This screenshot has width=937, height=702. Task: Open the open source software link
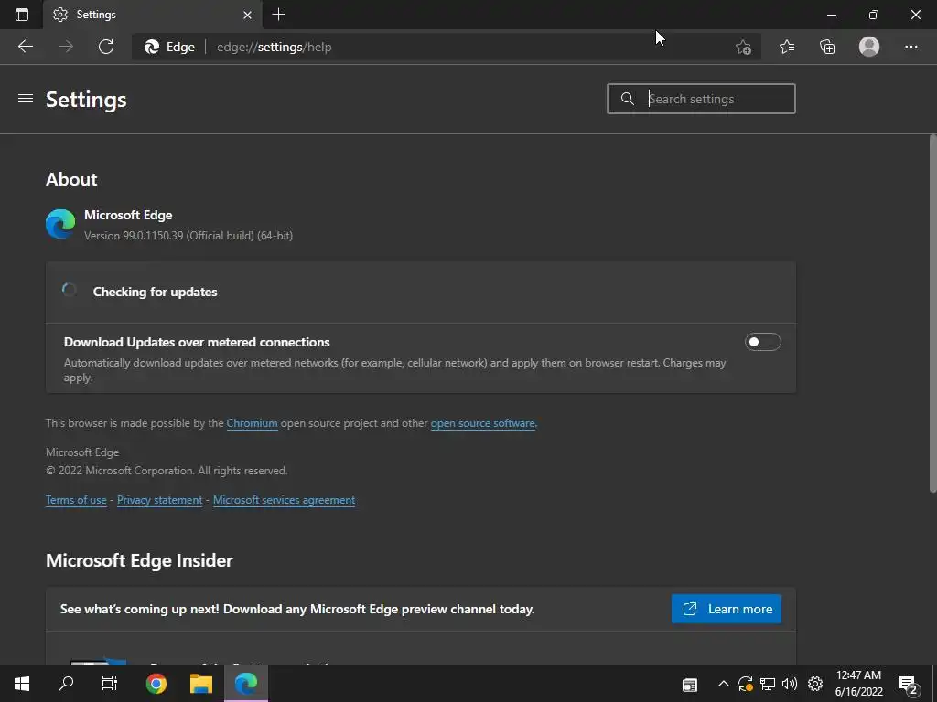coord(483,423)
